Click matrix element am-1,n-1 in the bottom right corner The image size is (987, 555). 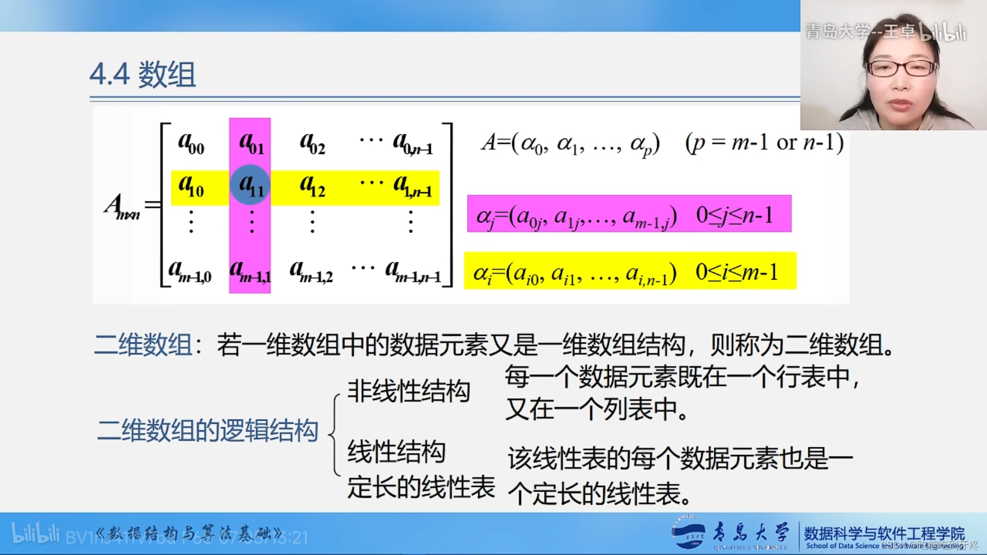[413, 271]
